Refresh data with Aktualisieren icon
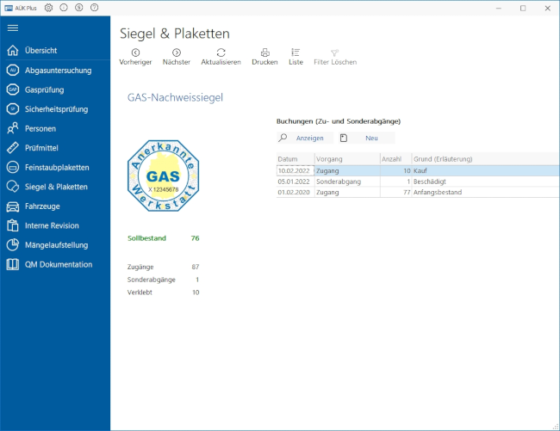The width and height of the screenshot is (560, 431). point(221,52)
